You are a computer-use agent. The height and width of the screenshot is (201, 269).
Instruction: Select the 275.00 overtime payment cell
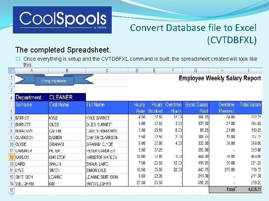(222, 170)
